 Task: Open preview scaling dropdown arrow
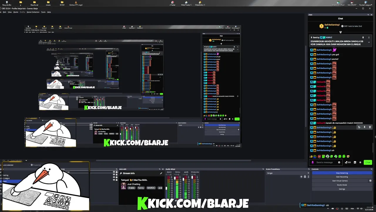point(26,160)
